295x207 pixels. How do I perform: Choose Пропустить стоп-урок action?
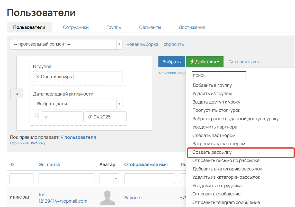216,110
